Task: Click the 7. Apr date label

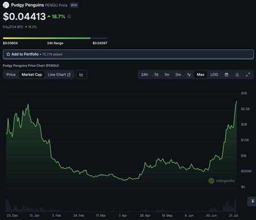Action: coord(123,215)
